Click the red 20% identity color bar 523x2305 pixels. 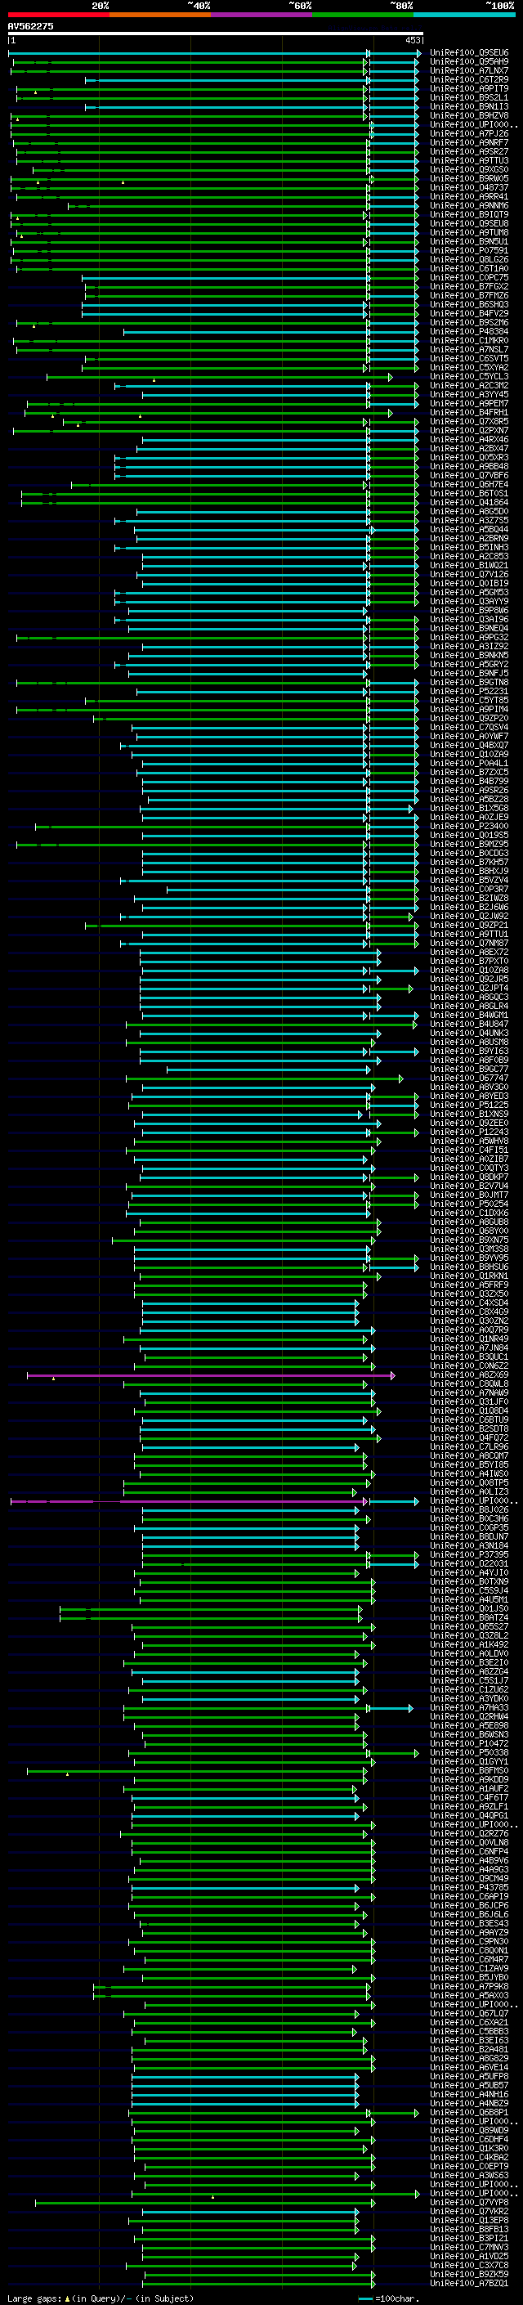tap(59, 15)
